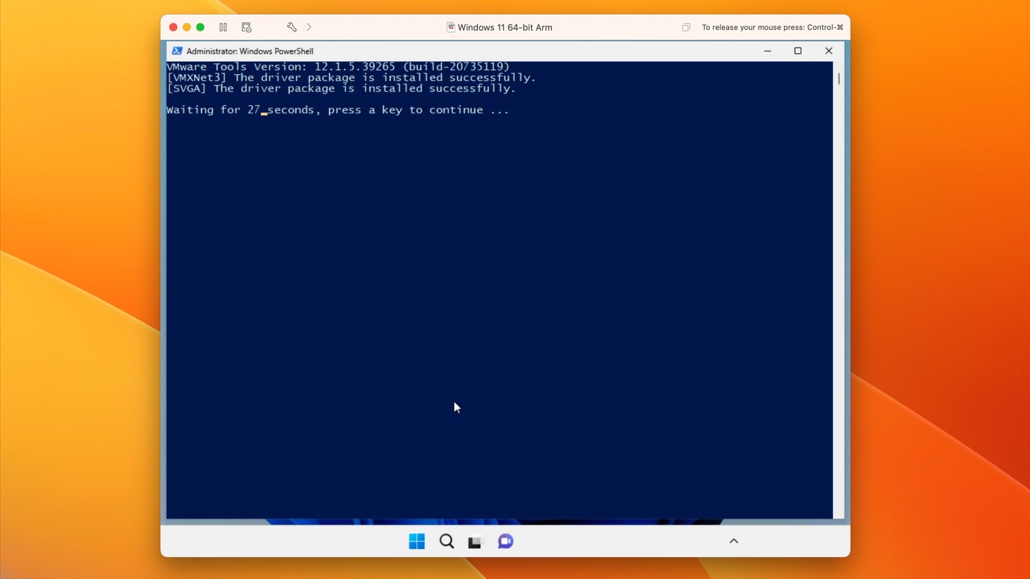Screen dimensions: 1030x579
Task: Close the PowerShell window
Action: (x=829, y=51)
